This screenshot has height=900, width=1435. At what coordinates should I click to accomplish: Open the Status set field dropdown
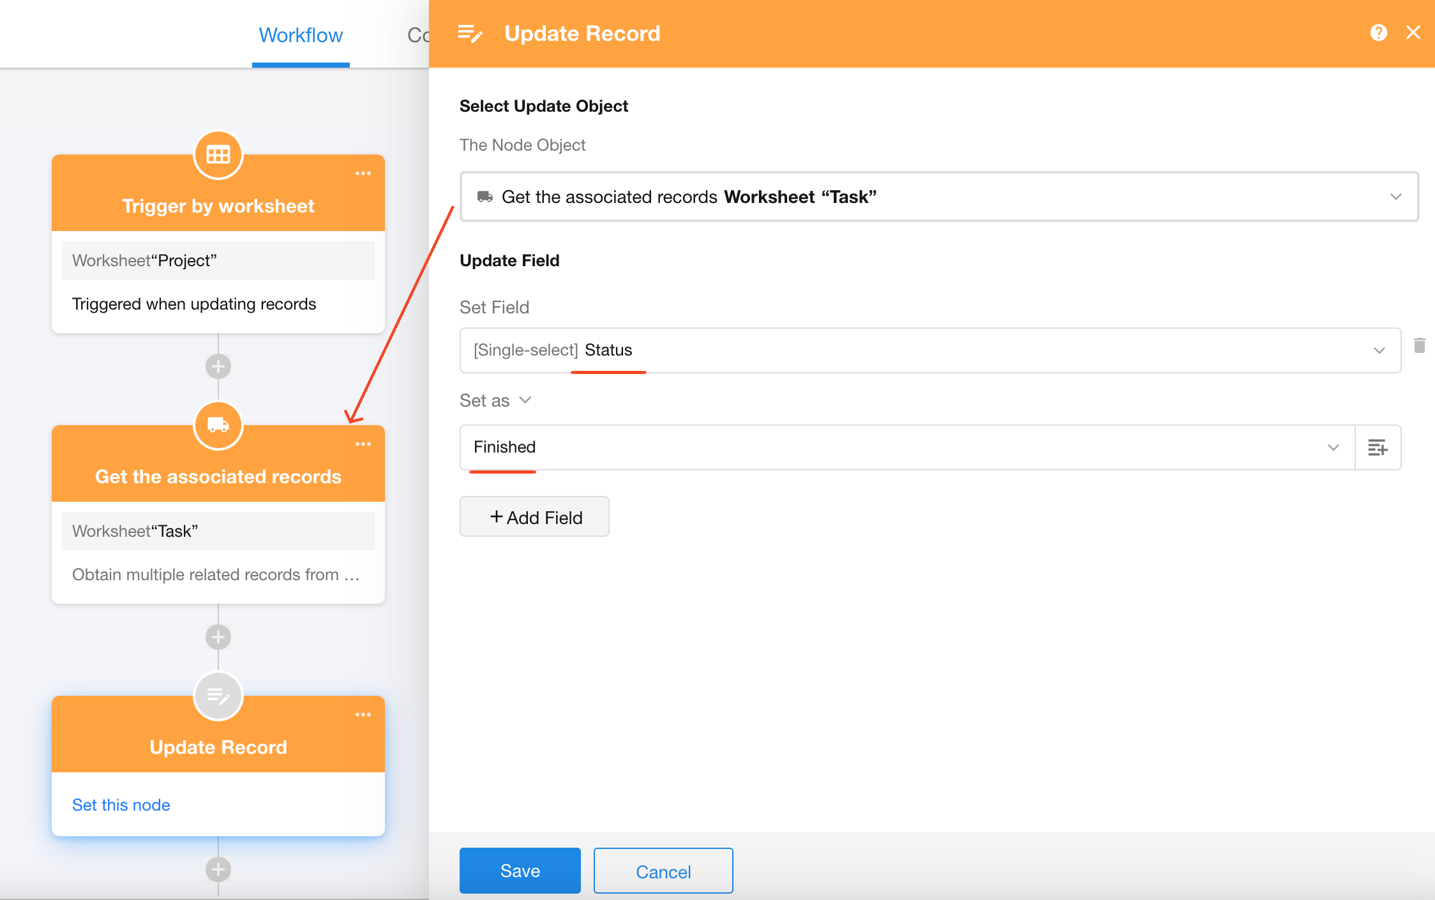pyautogui.click(x=1379, y=350)
